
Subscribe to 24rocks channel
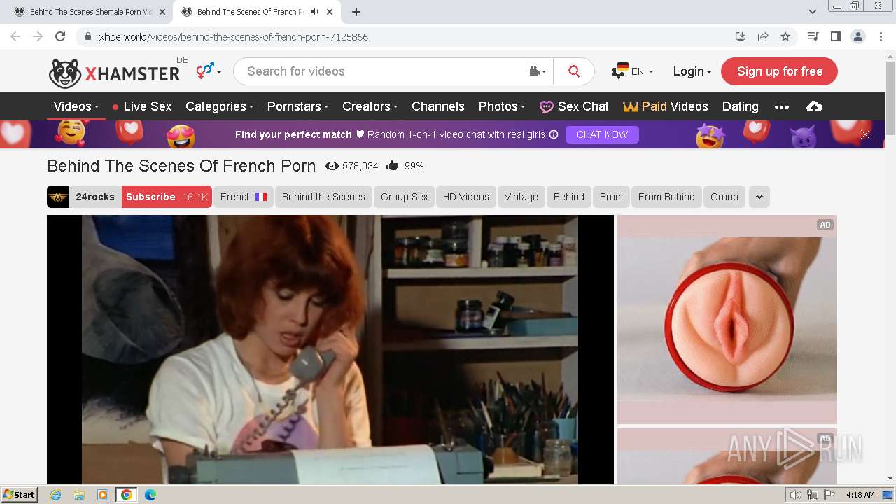tap(167, 197)
